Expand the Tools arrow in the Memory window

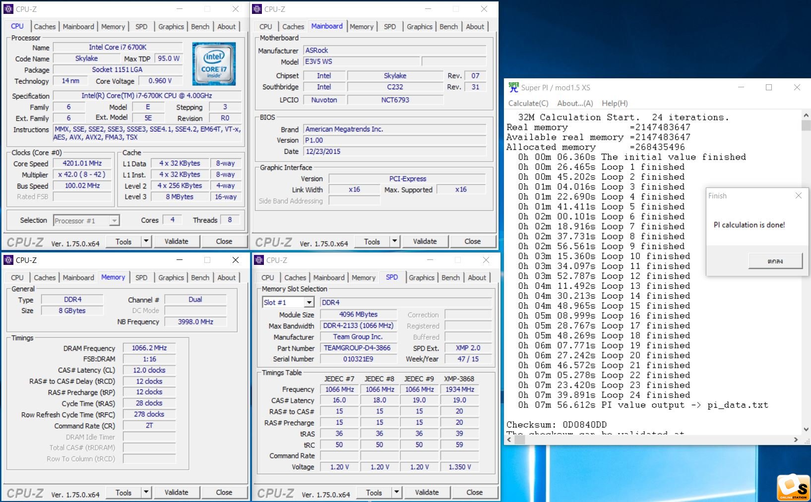tap(146, 493)
